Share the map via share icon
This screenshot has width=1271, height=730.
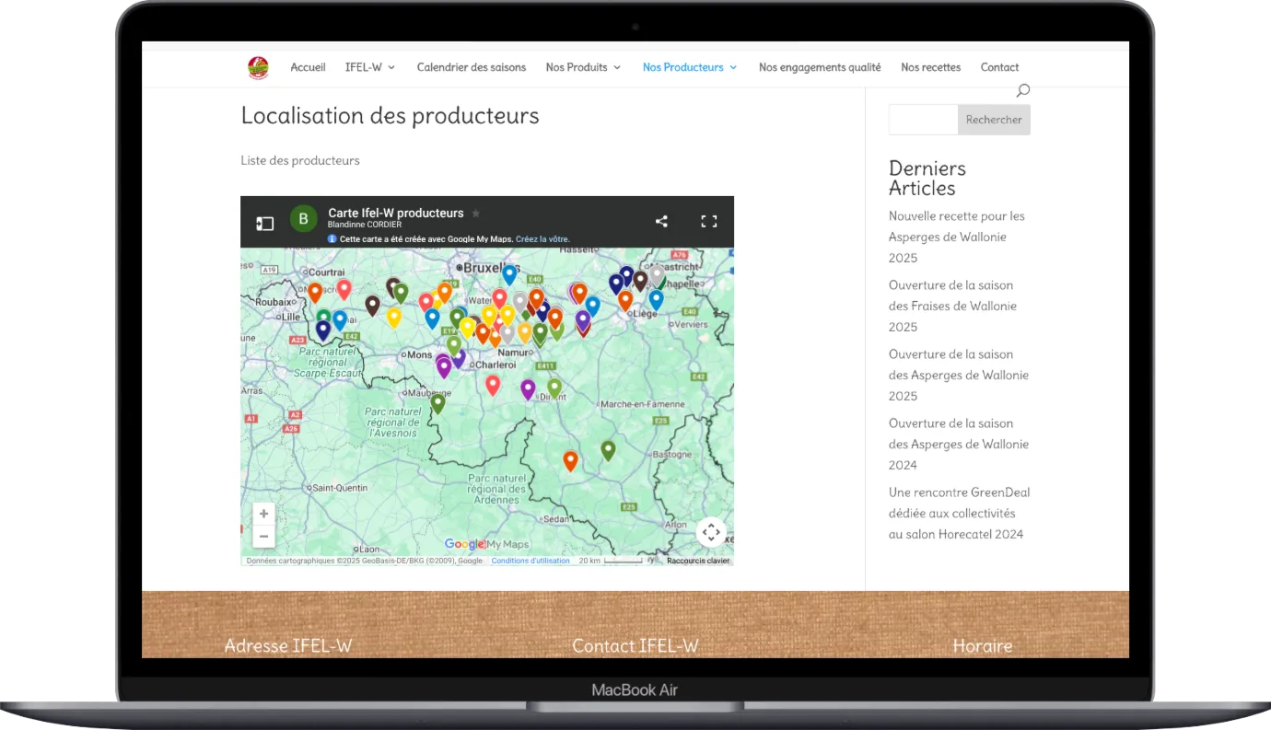pyautogui.click(x=661, y=221)
